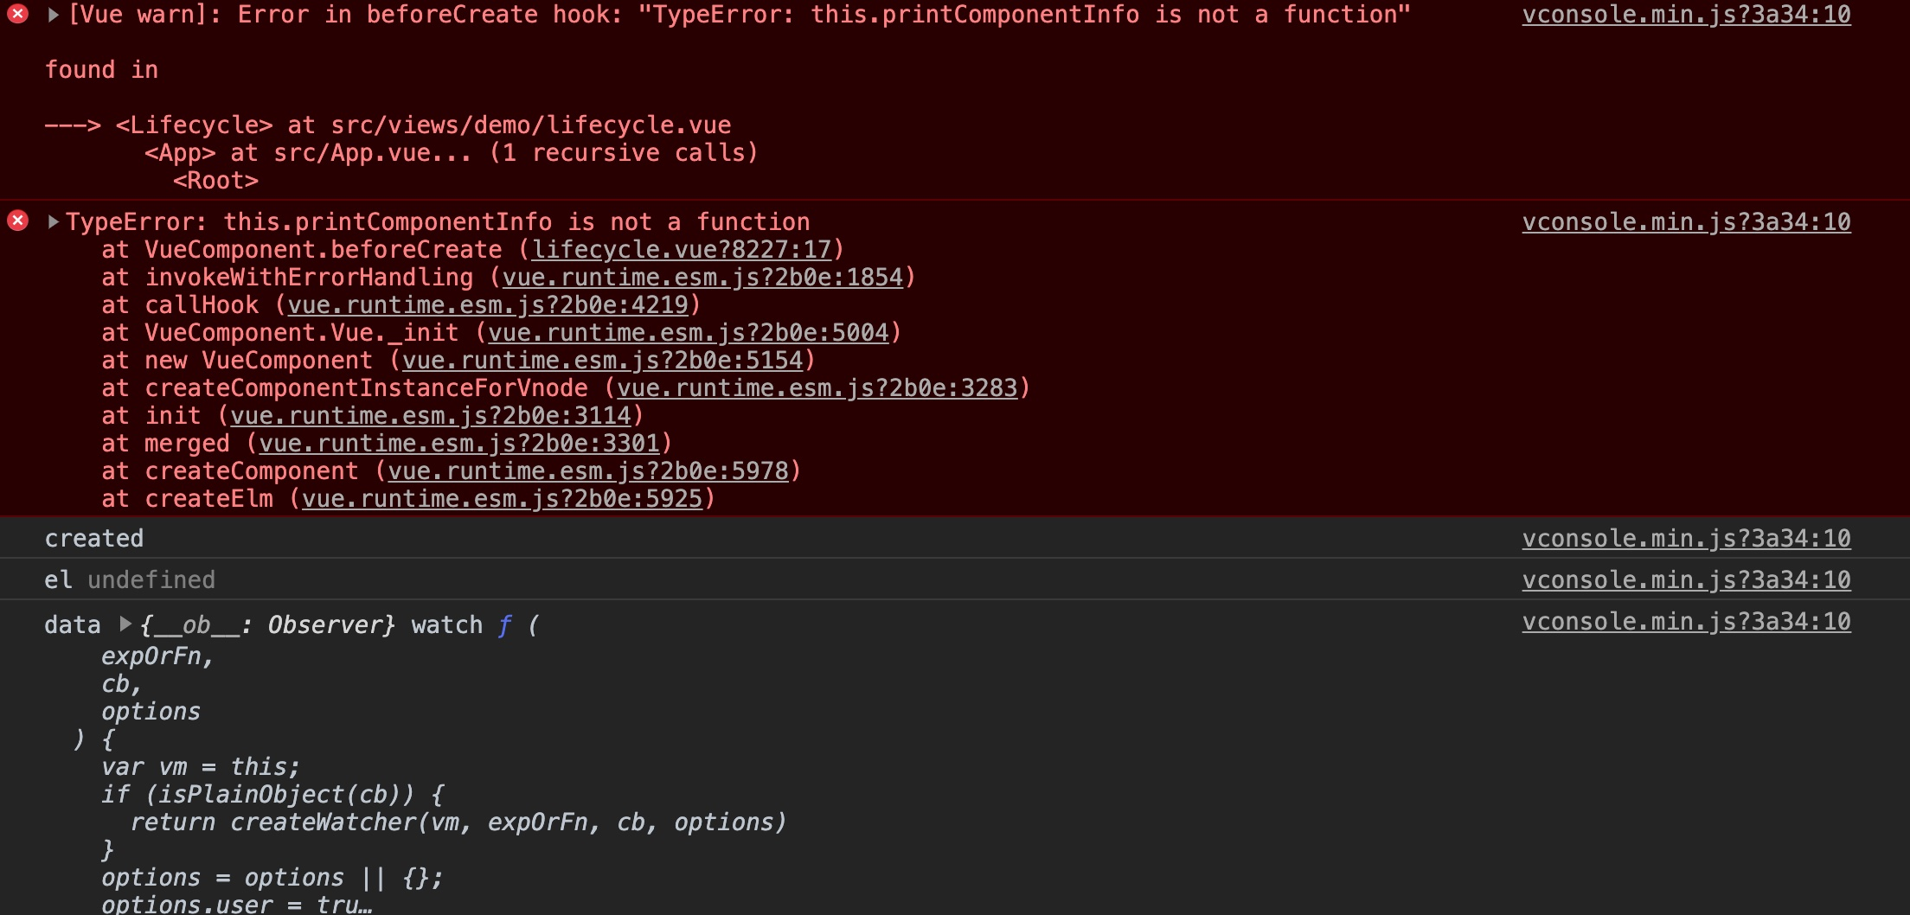Click the 'created' log message

point(94,539)
